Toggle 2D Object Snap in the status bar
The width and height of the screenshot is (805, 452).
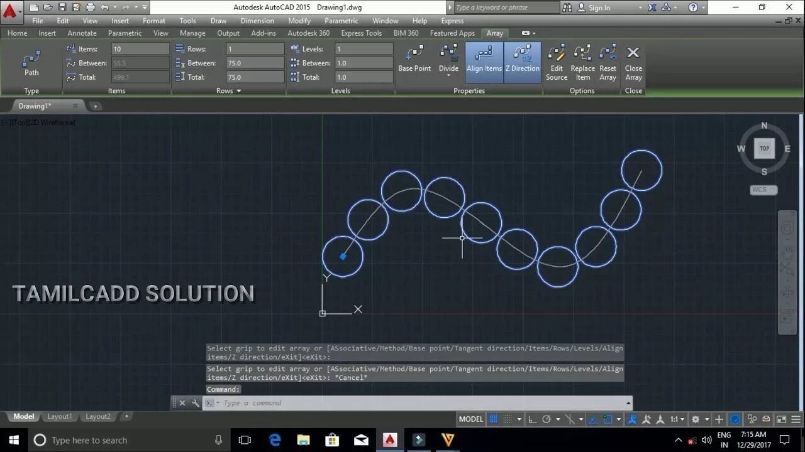pyautogui.click(x=607, y=419)
